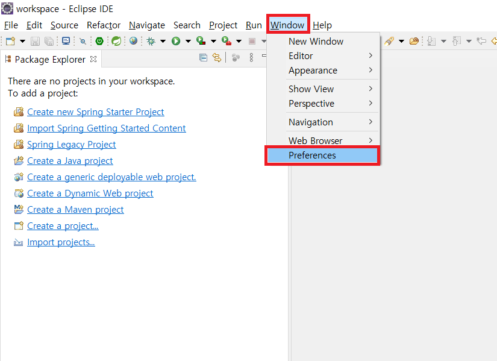Open Package Explorer view menu (three dots)
The height and width of the screenshot is (361, 497).
pos(251,57)
